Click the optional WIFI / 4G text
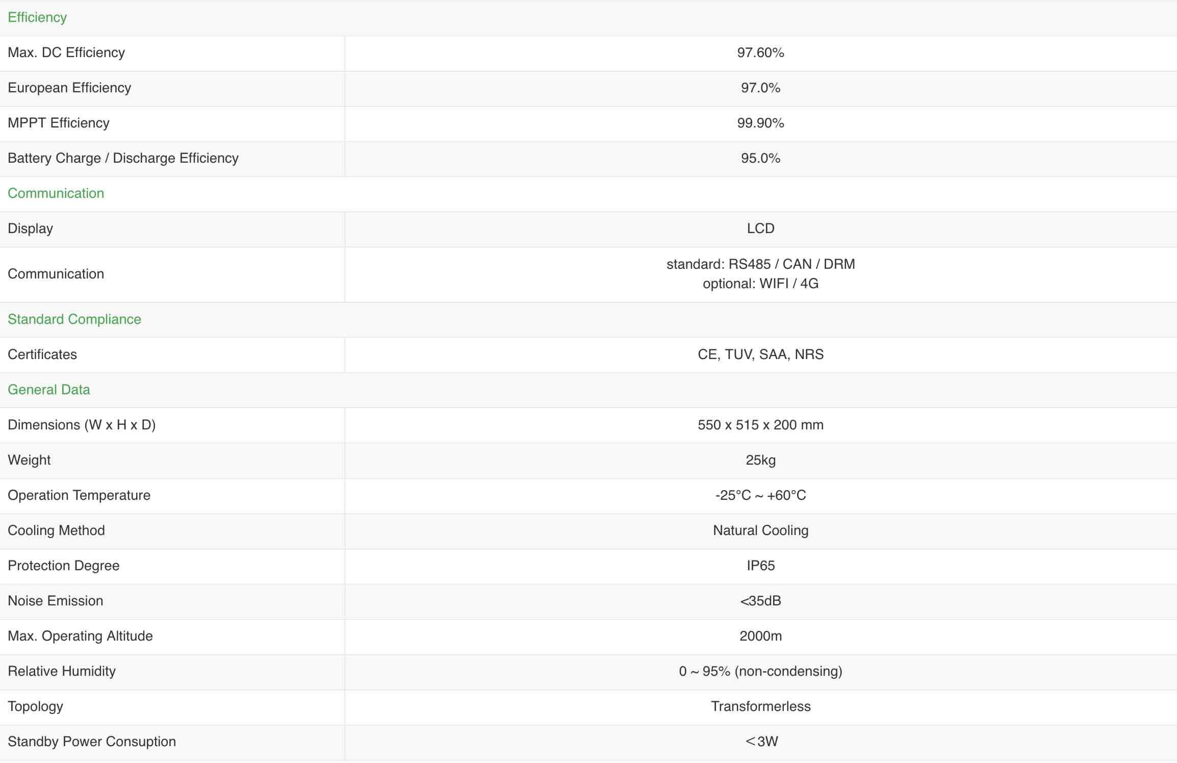 (x=760, y=284)
